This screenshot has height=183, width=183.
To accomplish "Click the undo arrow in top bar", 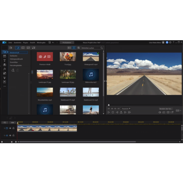I will (53, 43).
